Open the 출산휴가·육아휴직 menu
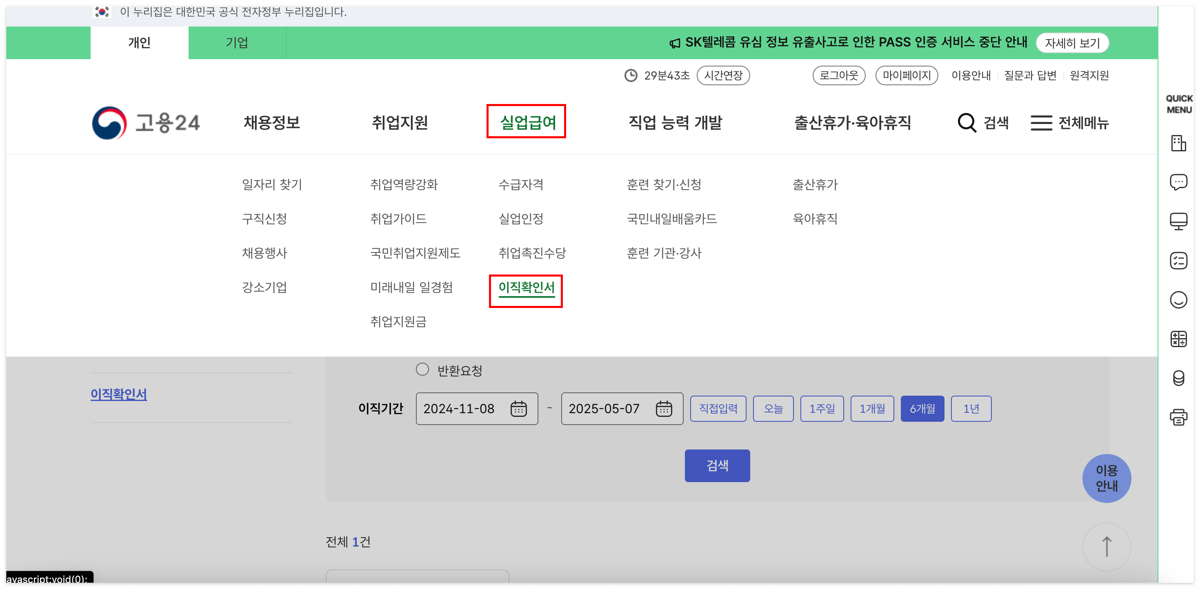Viewport: 1200px width, 589px height. coord(853,123)
